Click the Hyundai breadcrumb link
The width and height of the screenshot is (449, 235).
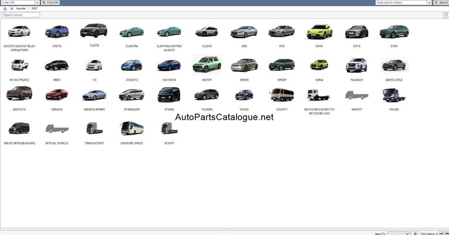tap(20, 9)
